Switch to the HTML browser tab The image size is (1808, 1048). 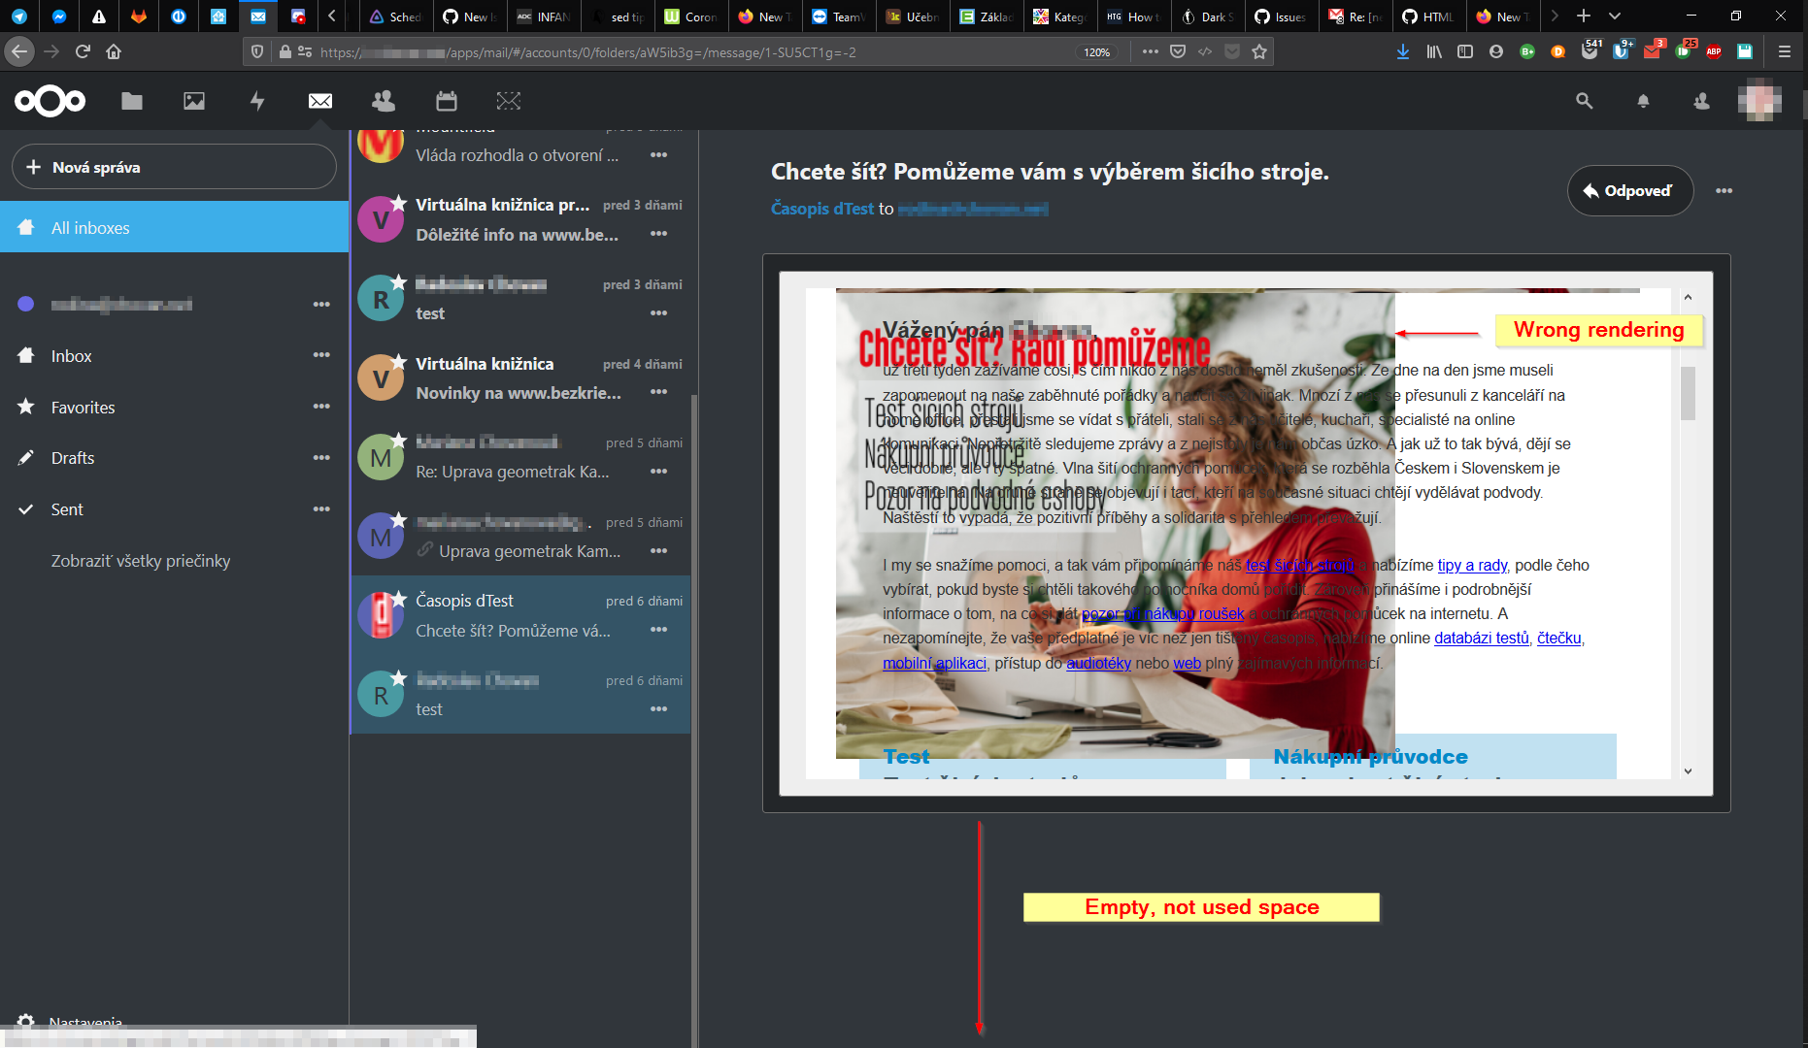click(x=1427, y=16)
